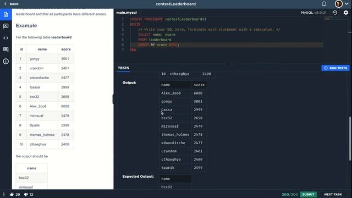This screenshot has width=352, height=198.
Task: Click the mirosuaf row in example table
Action: [45, 116]
